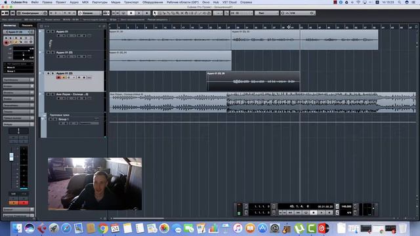Open the Group 1 output routing in Inspector
Viewport: 420px width, 236px height.
pos(18,71)
